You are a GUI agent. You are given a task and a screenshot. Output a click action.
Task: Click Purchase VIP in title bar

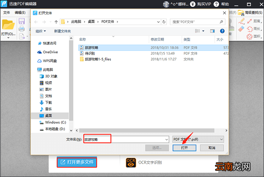pyautogui.click(x=201, y=4)
